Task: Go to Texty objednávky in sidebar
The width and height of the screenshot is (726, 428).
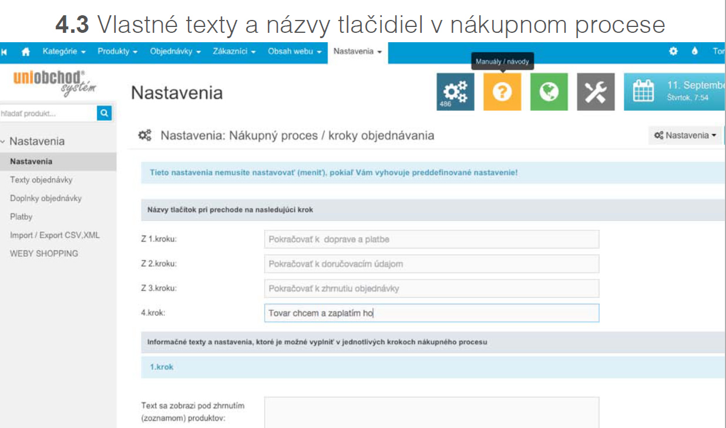Action: [x=41, y=180]
